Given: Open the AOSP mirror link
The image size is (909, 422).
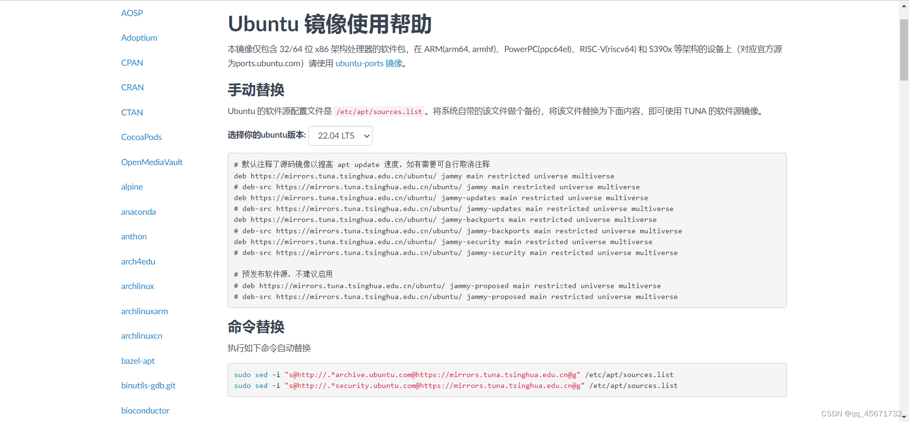Looking at the screenshot, I should [132, 13].
